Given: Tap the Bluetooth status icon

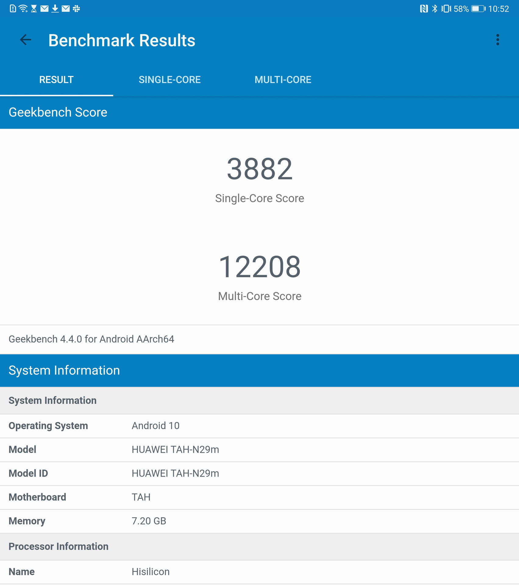Looking at the screenshot, I should [x=435, y=9].
